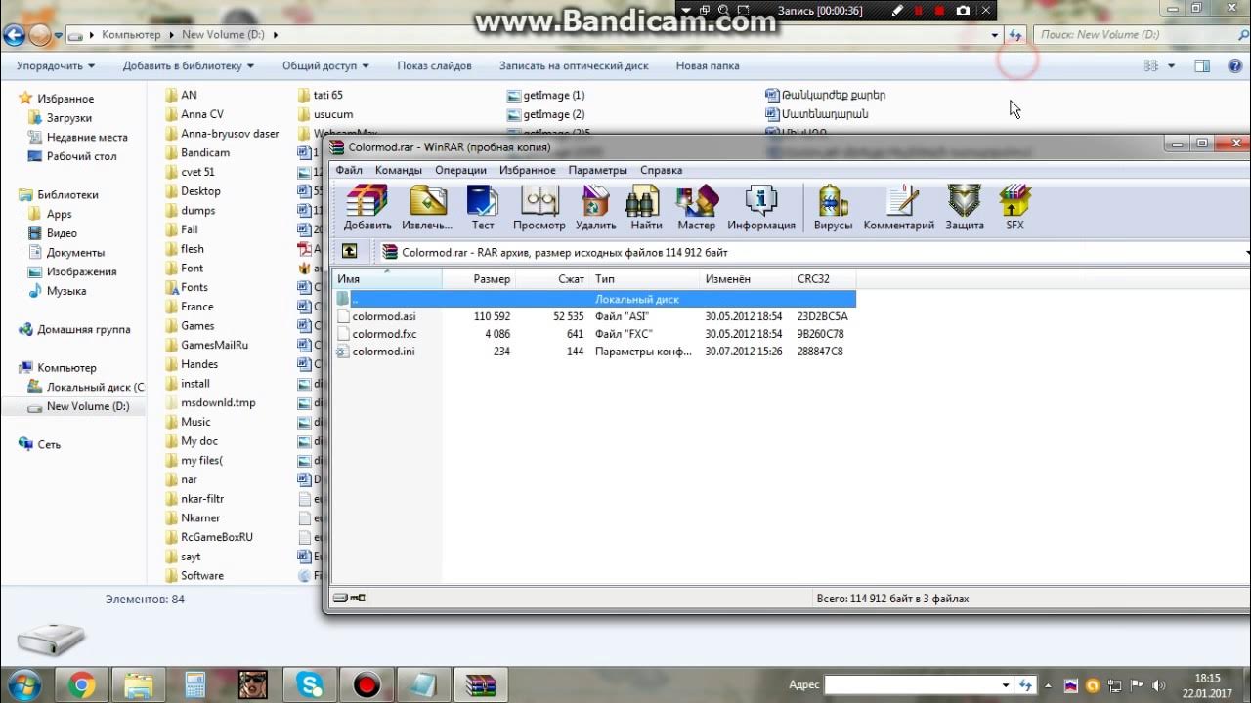Select the tati 65 folder in Explorer
This screenshot has height=703, width=1251.
pos(327,95)
